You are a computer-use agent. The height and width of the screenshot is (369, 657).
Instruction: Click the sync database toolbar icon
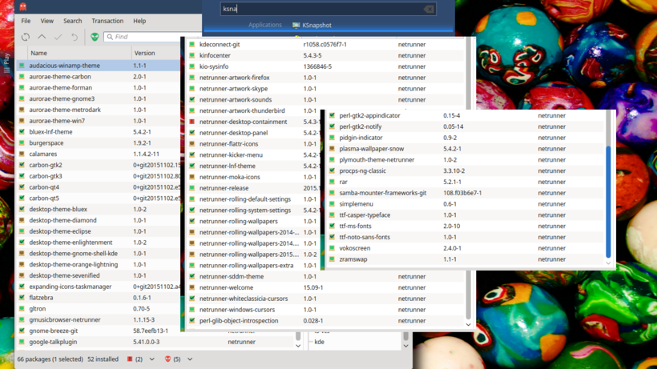point(26,37)
